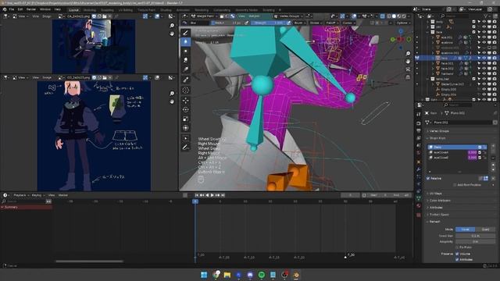Open the Render properties tab
500x281 pixels.
(419, 123)
